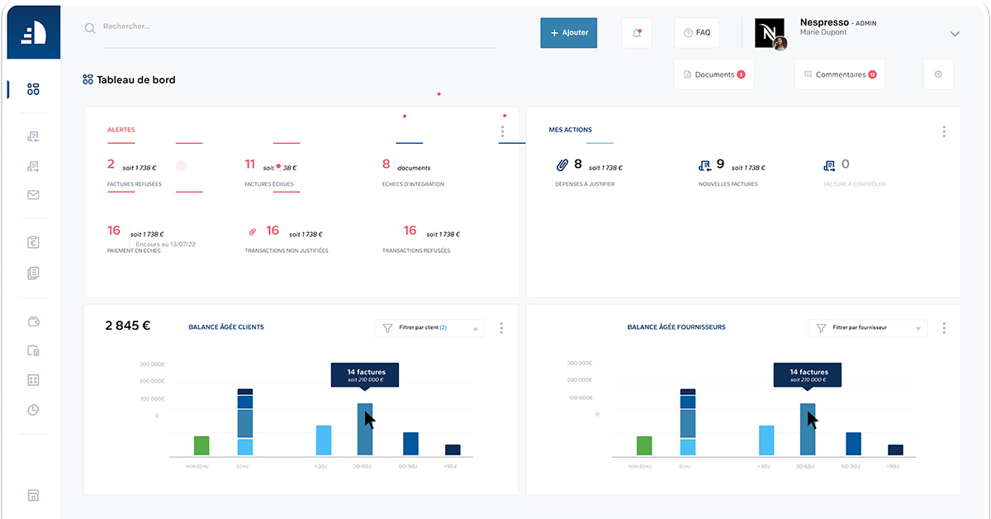Click the Rechercher search field
The width and height of the screenshot is (991, 519).
300,32
